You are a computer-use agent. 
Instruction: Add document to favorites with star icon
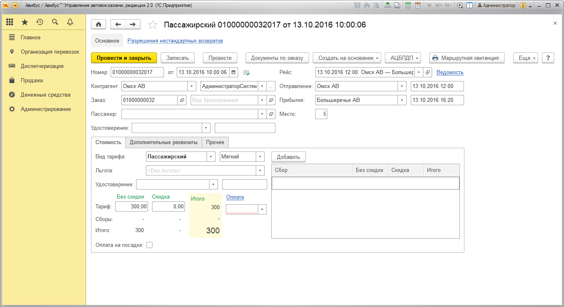click(152, 25)
